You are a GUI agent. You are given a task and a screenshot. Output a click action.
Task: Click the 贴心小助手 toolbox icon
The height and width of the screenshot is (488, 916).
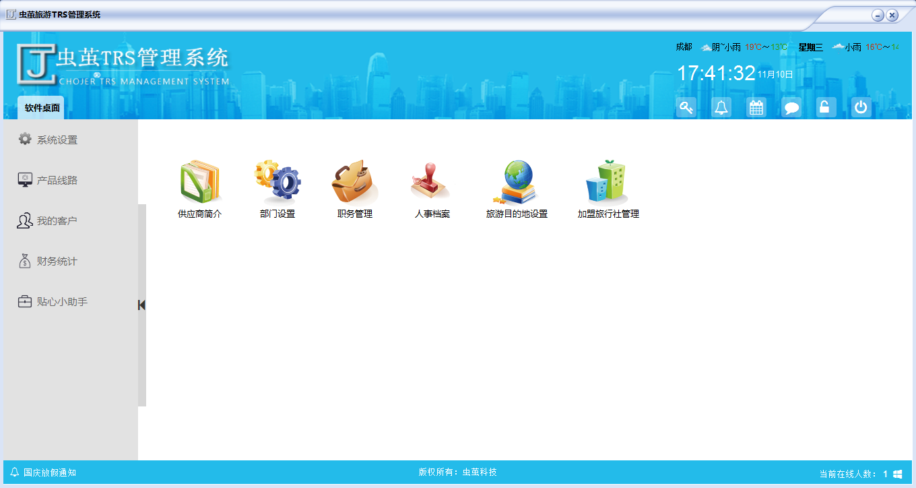pyautogui.click(x=25, y=301)
